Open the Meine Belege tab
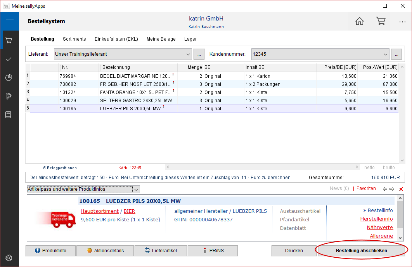 [x=161, y=39]
